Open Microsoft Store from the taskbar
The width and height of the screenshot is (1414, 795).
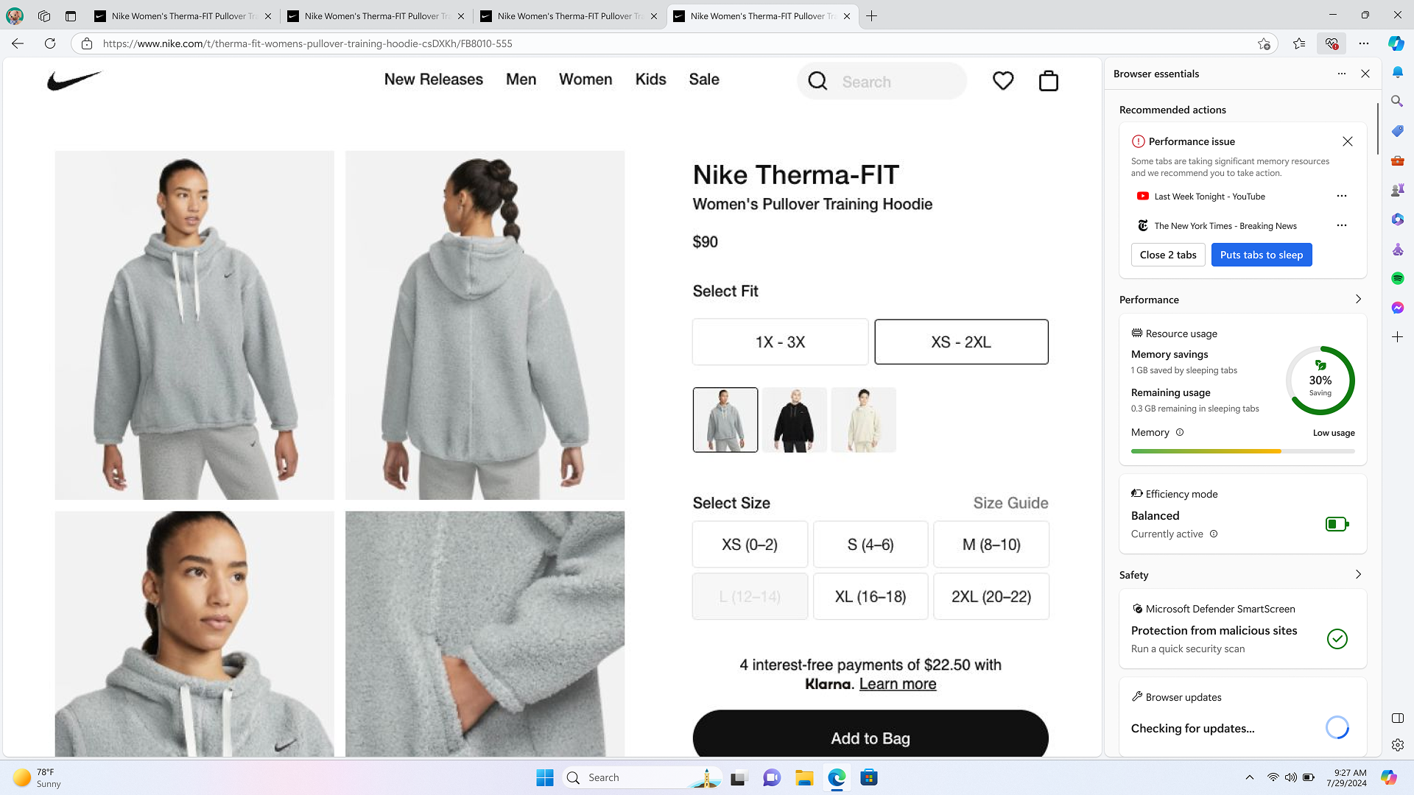tap(869, 777)
